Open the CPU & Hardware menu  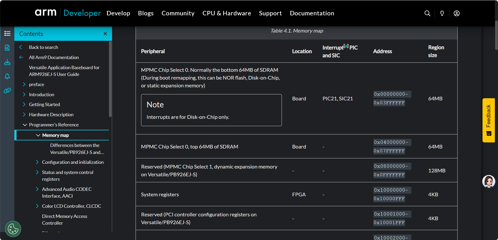[x=227, y=13]
